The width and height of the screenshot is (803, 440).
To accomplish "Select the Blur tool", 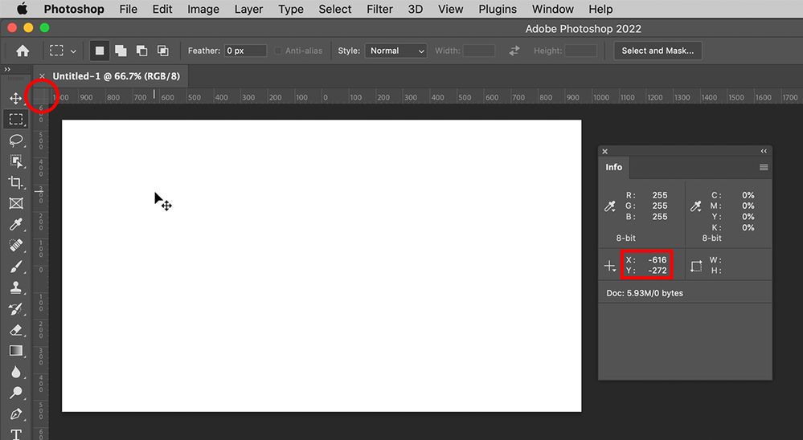I will [x=16, y=372].
